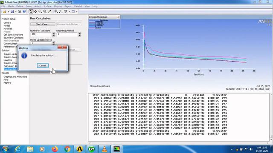Open dropdown arrow next to save icon

point(16,11)
